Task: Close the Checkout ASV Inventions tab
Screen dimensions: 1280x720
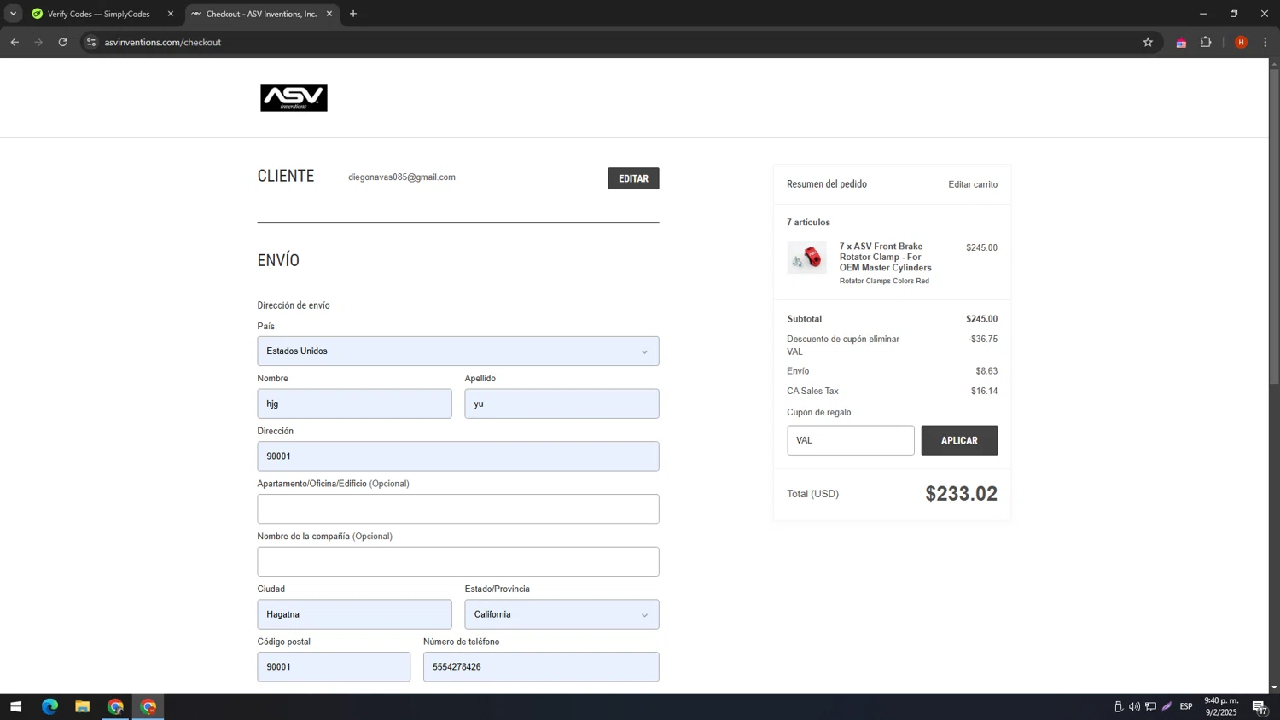Action: (329, 14)
